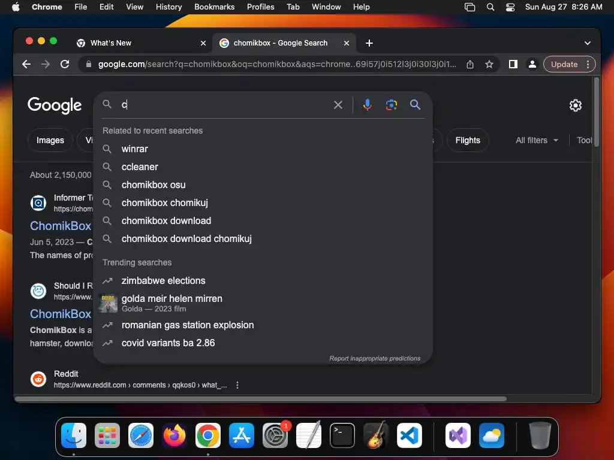The height and width of the screenshot is (460, 614).
Task: Switch to the What's New tab
Action: [141, 43]
